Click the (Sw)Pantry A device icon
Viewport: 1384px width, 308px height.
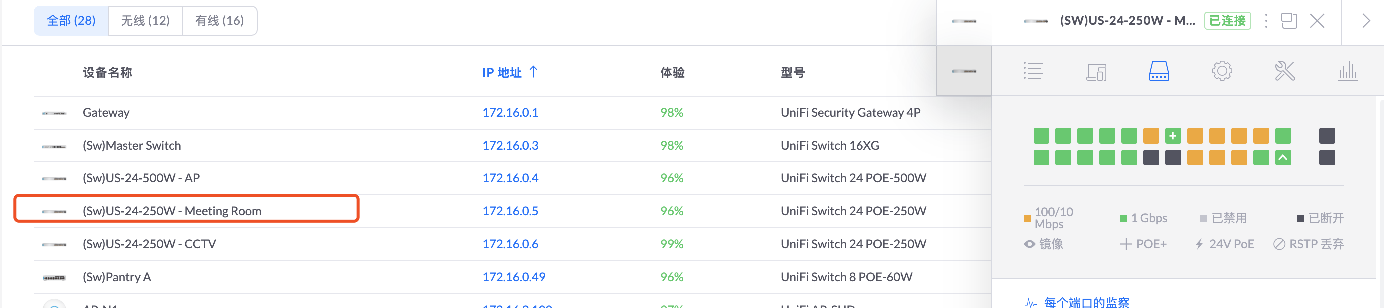[x=54, y=278]
